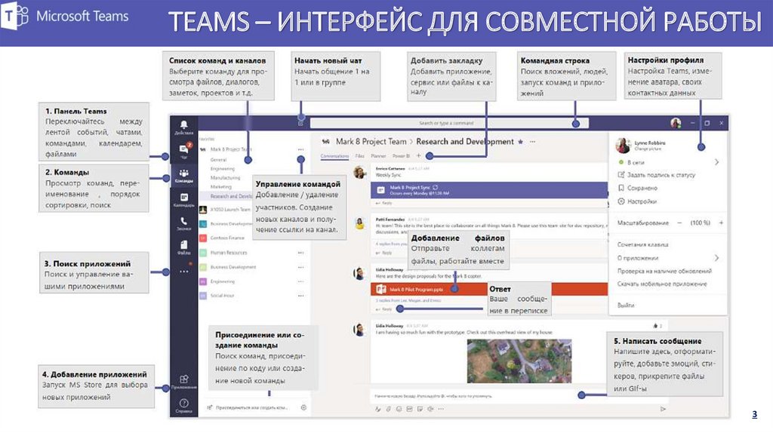Select Скачать мобильное приложение menu item
This screenshot has width=773, height=433.
[x=662, y=284]
